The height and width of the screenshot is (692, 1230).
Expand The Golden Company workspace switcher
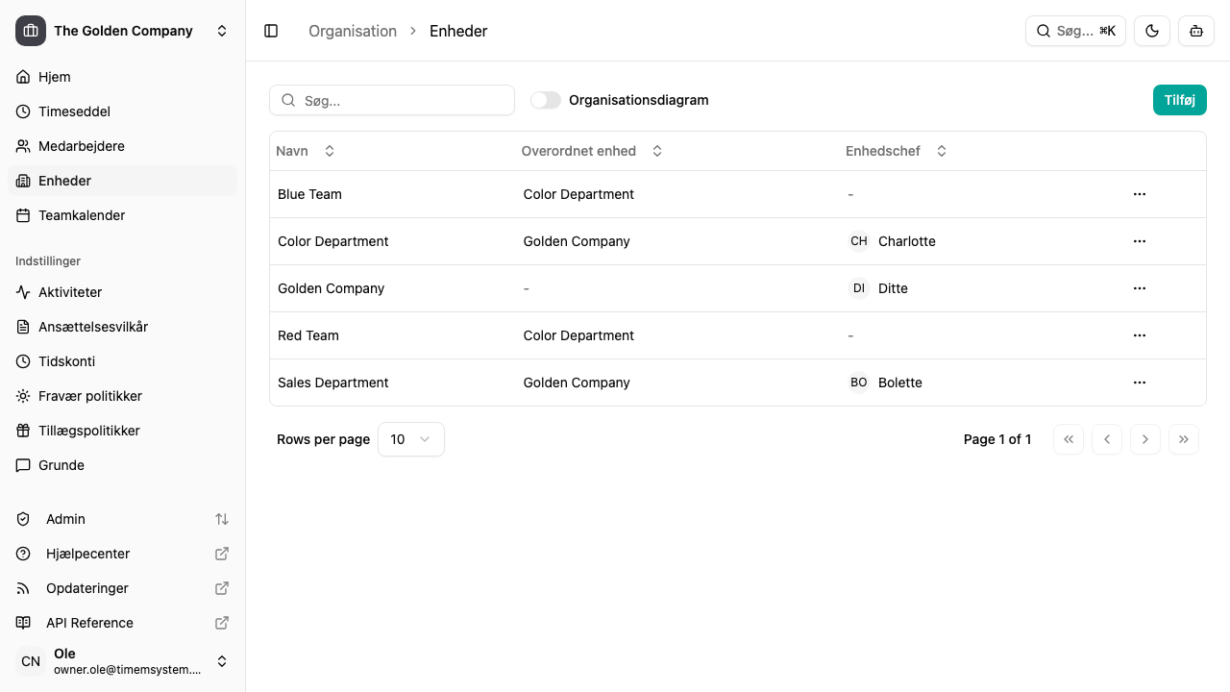click(222, 31)
